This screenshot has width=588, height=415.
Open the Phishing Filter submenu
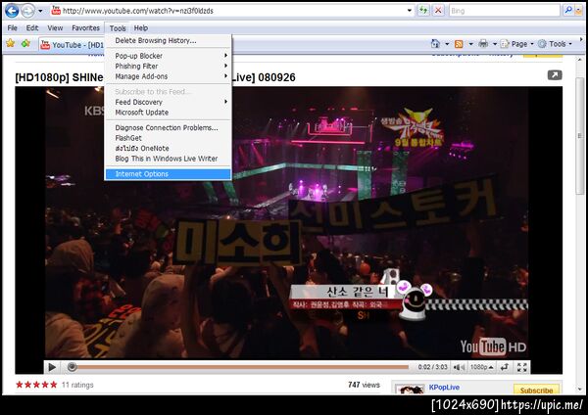click(x=168, y=66)
